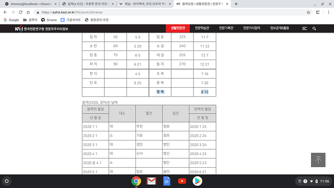
Task: Click the 월건 column header
Action: (149, 113)
